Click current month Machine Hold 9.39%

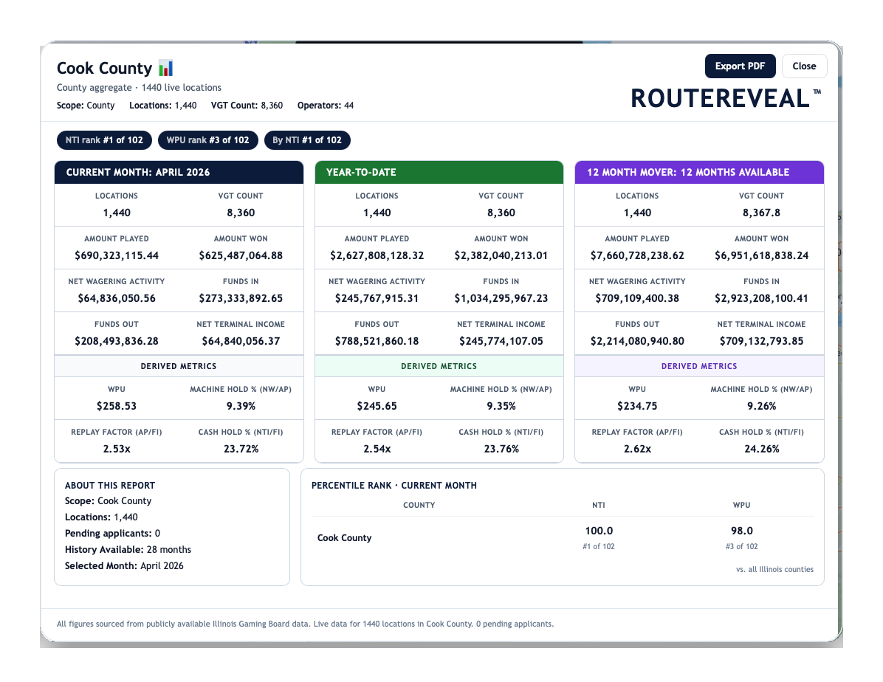coord(241,406)
